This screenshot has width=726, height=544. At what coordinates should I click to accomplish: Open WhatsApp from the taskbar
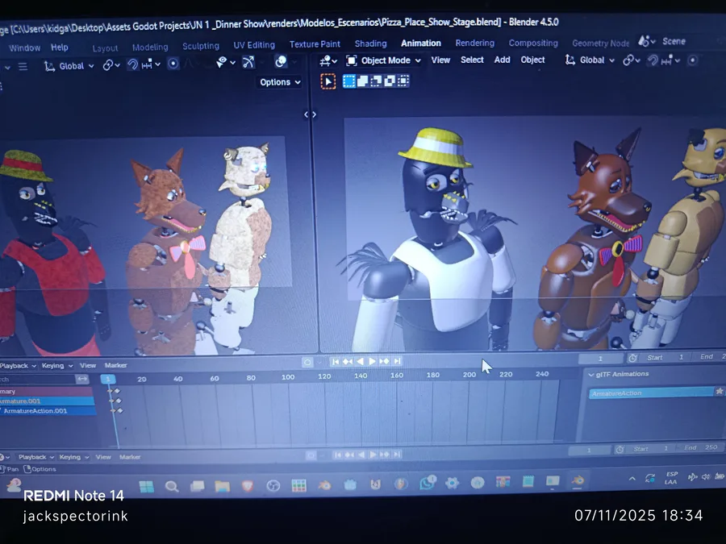tap(427, 483)
